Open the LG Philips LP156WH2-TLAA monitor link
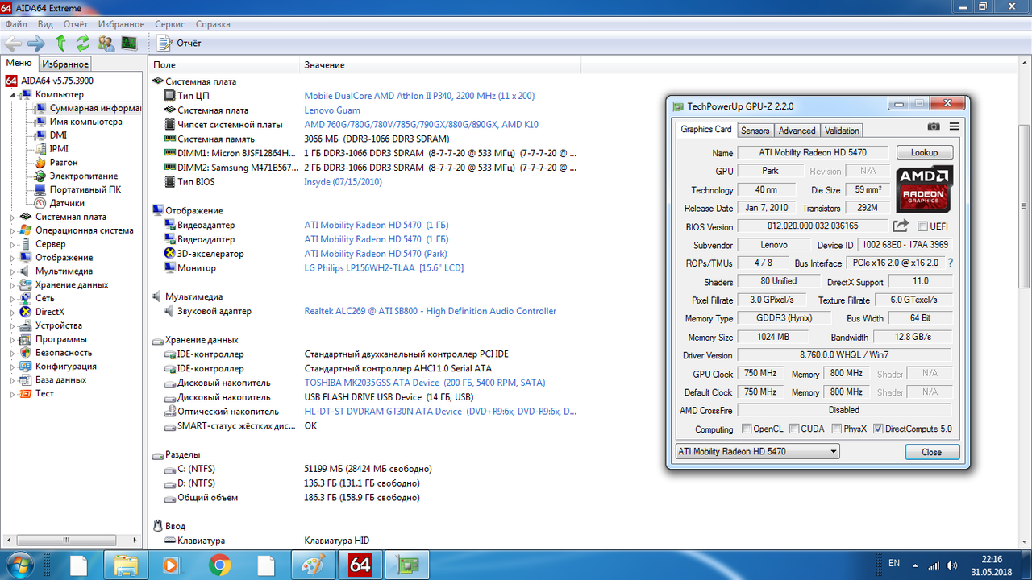The width and height of the screenshot is (1032, 580). coord(384,268)
